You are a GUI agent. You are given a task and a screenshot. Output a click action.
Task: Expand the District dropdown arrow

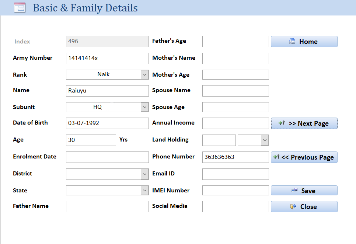145,174
